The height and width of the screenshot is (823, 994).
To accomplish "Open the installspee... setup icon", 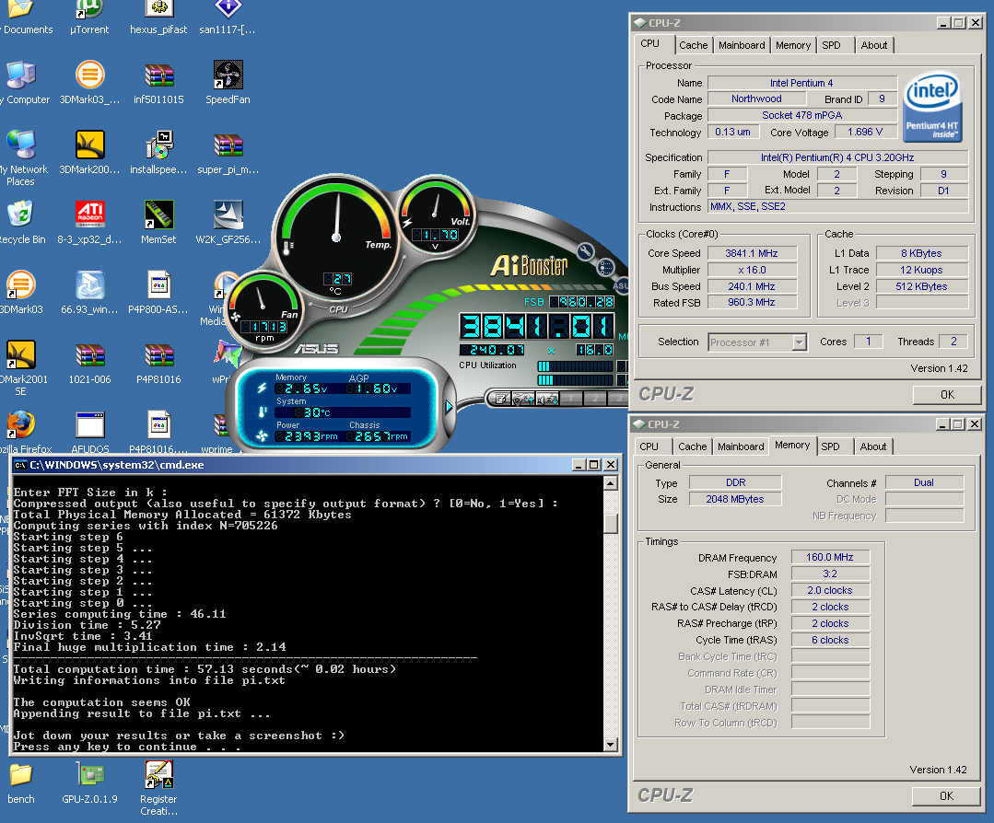I will 158,153.
